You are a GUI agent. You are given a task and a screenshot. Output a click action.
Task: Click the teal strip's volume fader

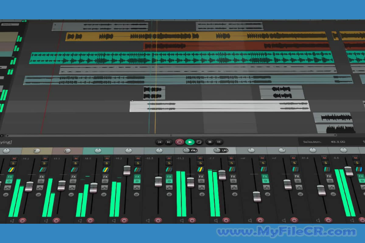[94, 188]
